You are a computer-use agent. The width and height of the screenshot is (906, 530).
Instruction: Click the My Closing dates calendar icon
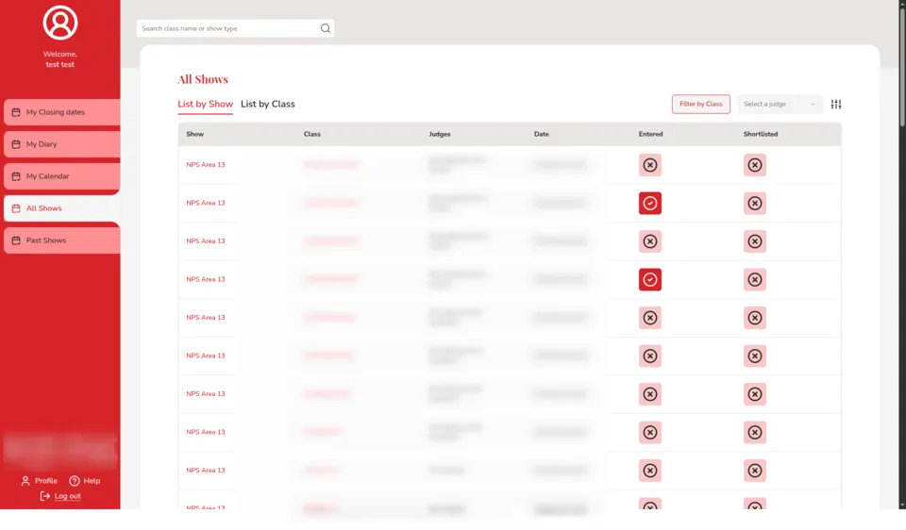tap(16, 112)
